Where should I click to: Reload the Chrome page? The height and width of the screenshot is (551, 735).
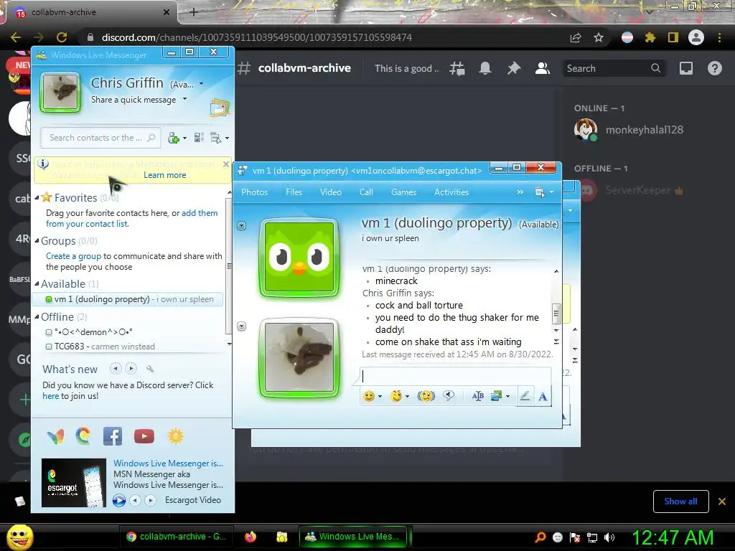62,37
